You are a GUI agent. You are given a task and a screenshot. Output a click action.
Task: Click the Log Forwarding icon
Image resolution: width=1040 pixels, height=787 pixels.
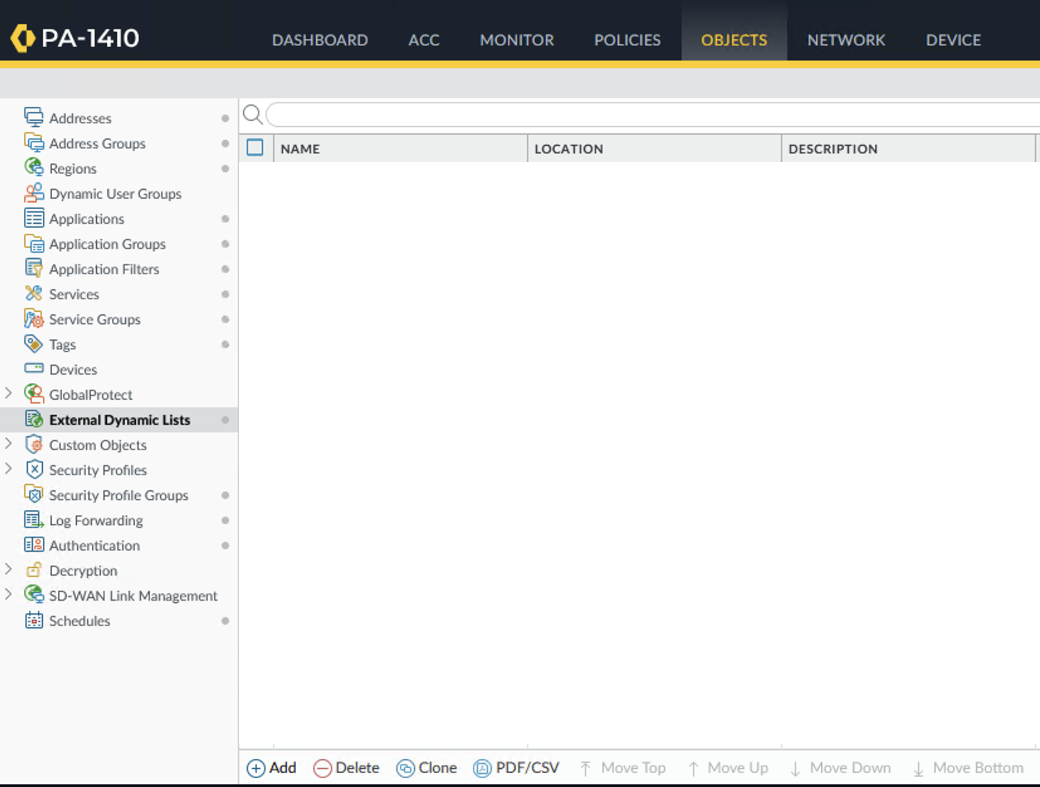pyautogui.click(x=33, y=520)
